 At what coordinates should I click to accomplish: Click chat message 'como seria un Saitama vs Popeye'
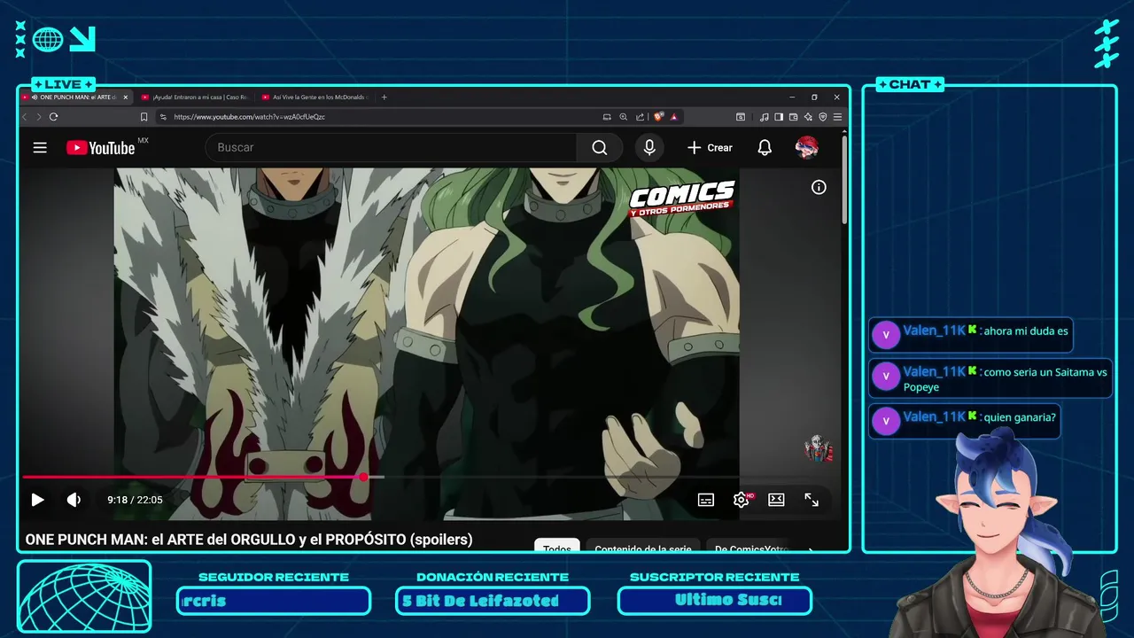point(1006,378)
